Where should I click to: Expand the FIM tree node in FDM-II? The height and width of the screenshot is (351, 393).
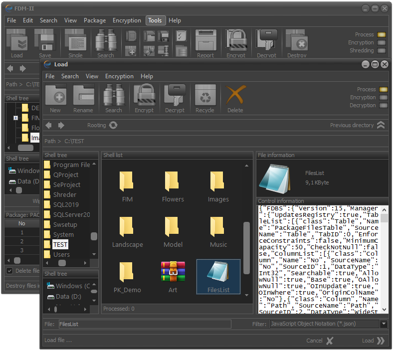(x=15, y=118)
